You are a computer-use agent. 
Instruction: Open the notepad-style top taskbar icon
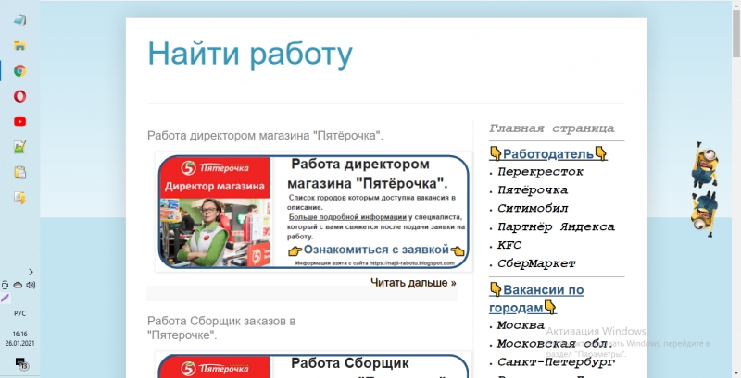click(19, 20)
